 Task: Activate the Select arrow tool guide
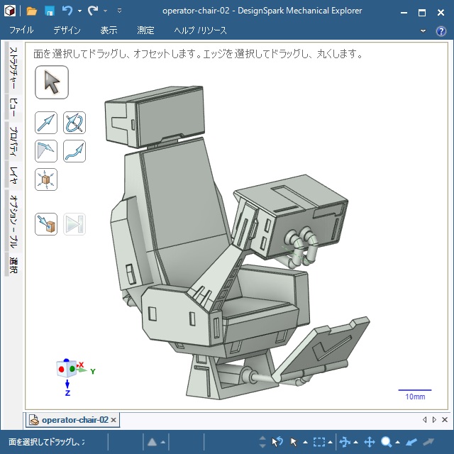(52, 82)
